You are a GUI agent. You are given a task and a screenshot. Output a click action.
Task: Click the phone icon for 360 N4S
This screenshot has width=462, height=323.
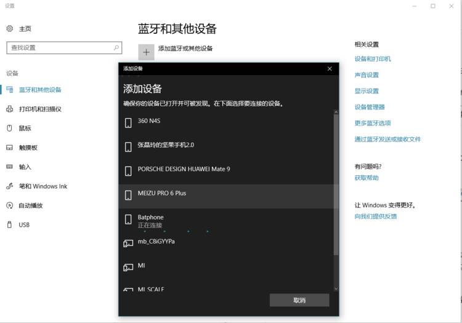pos(128,122)
